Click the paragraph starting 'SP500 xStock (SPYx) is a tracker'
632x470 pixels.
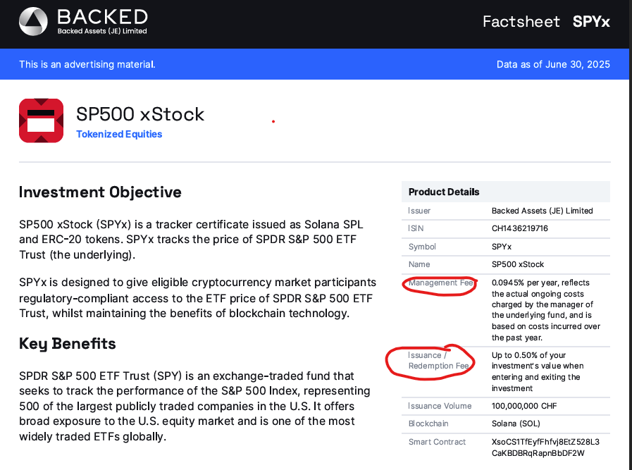tap(192, 240)
